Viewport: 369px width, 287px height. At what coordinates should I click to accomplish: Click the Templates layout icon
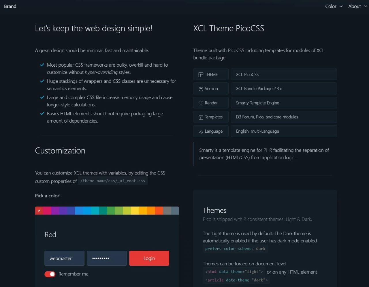point(201,117)
